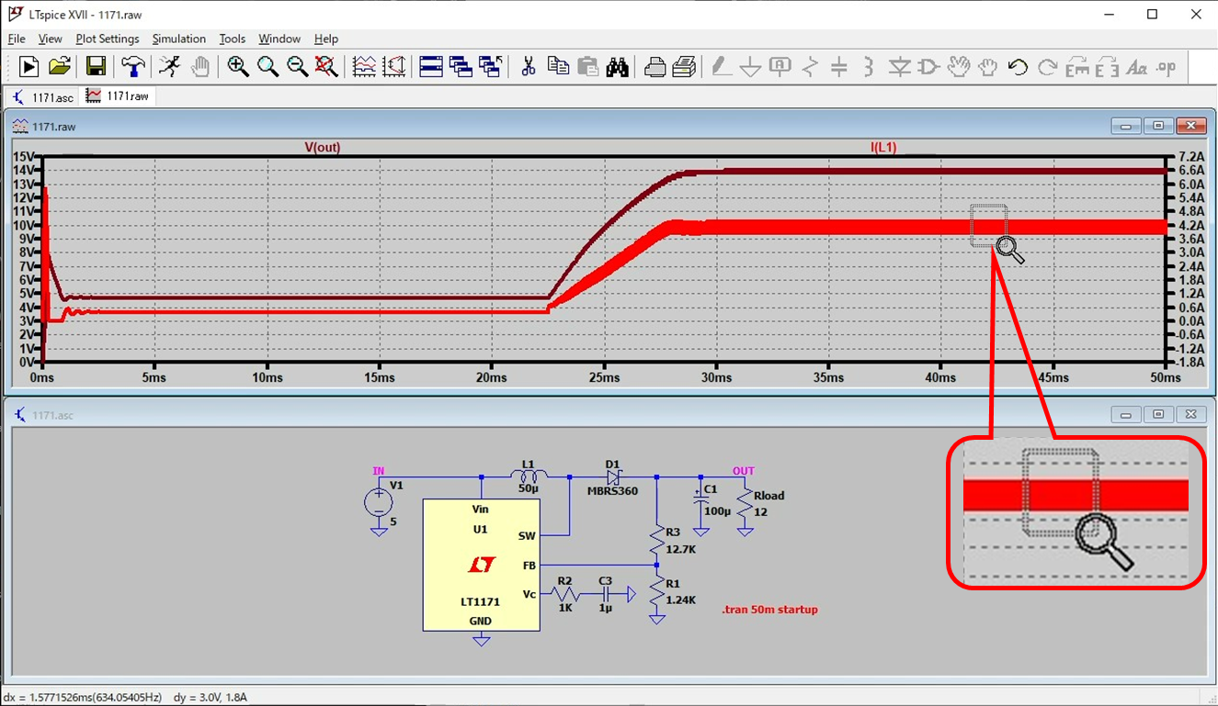Open the Control Panel hammer icon
The width and height of the screenshot is (1218, 706).
coord(133,66)
